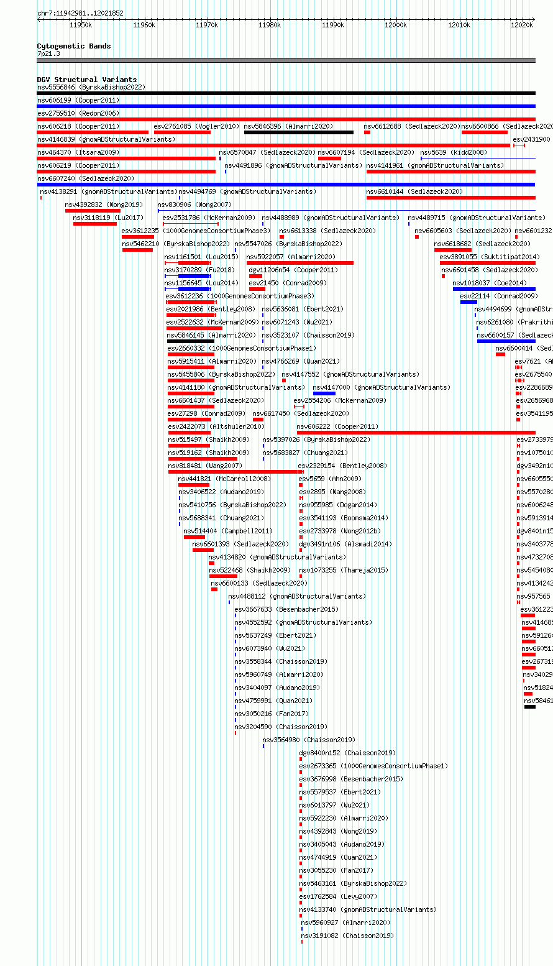Select esv3891055 (Suktitipat2014) label
Screen dimensions: 553x966
click(x=490, y=257)
